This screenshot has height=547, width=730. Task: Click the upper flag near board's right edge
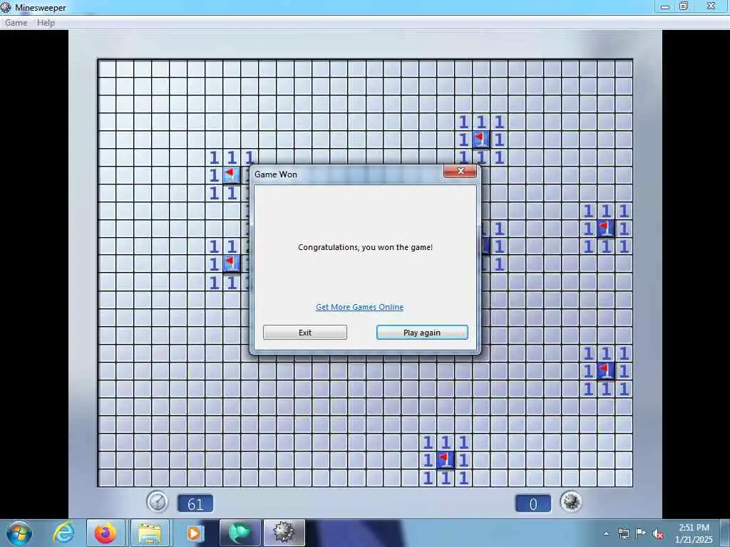tap(606, 229)
